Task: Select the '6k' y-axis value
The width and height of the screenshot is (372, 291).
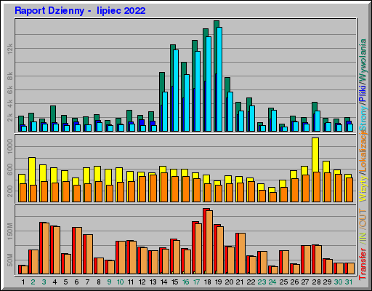Action: [10, 90]
